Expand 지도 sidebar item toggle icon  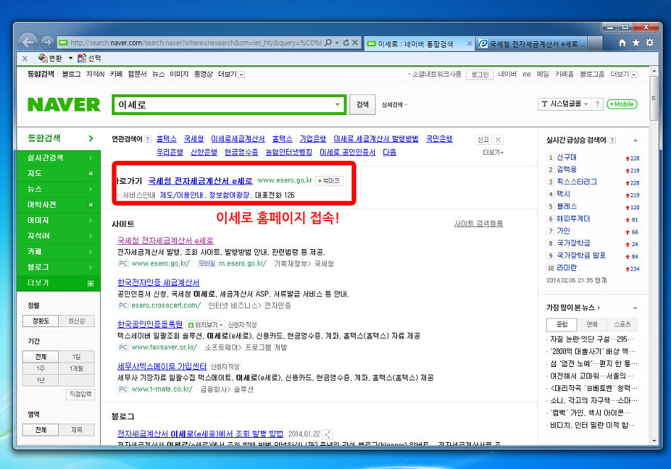coord(90,174)
